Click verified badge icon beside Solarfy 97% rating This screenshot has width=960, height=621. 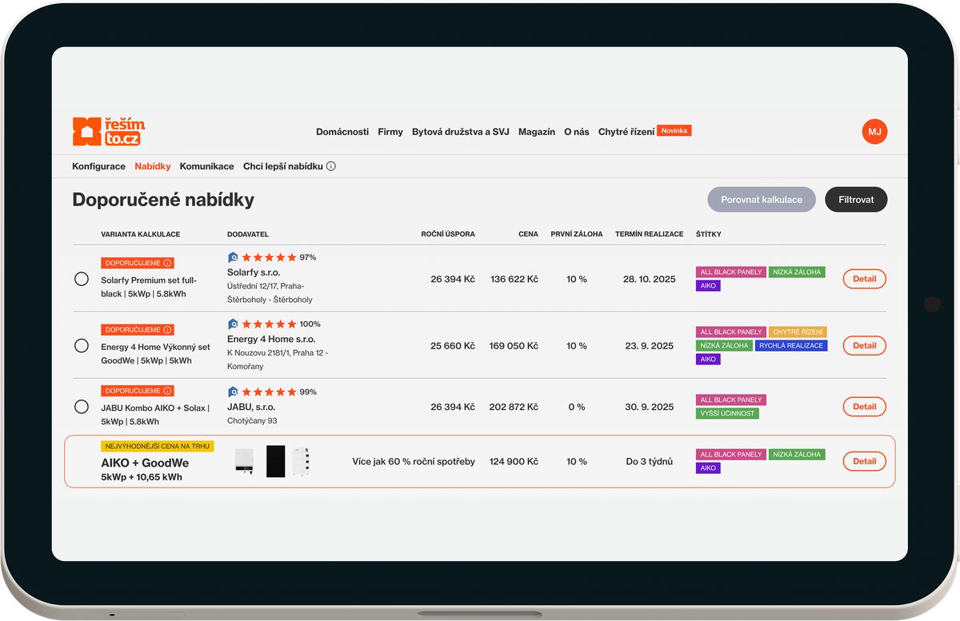pyautogui.click(x=233, y=257)
